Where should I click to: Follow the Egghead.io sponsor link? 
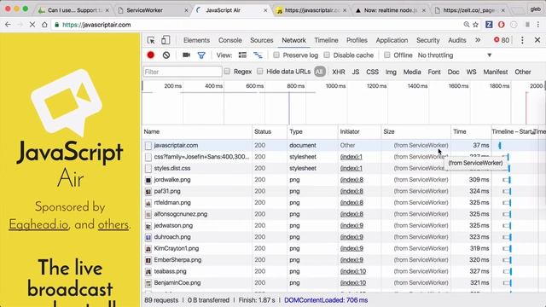pyautogui.click(x=38, y=225)
